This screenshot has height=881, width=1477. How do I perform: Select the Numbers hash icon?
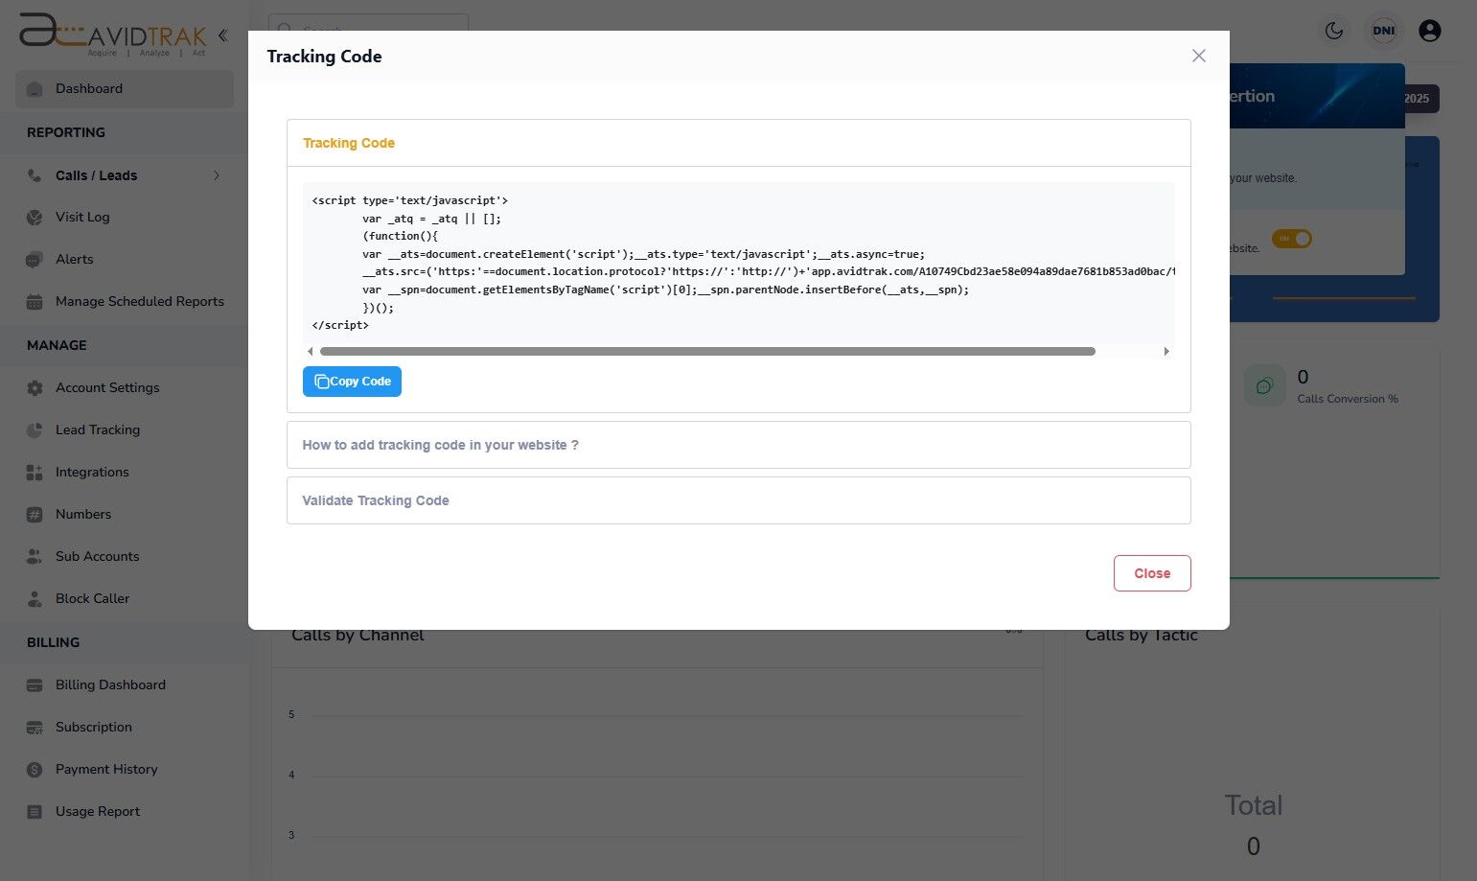(35, 514)
